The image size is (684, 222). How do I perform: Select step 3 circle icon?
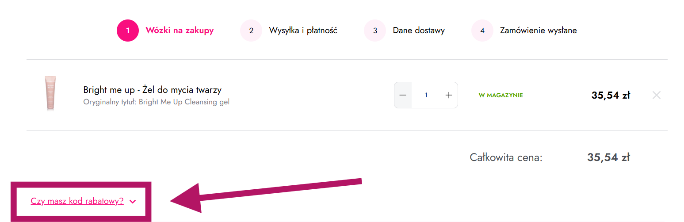(375, 31)
